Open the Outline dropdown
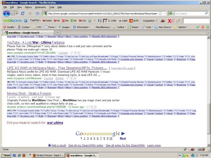The height and width of the screenshot is (158, 211). tap(119, 27)
